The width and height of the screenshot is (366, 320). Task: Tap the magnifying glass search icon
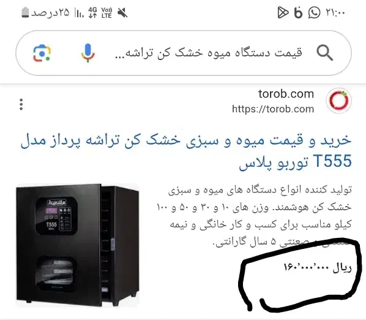point(324,53)
